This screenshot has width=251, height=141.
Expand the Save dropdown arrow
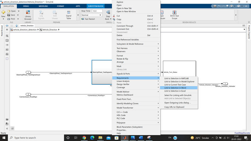point(18,15)
